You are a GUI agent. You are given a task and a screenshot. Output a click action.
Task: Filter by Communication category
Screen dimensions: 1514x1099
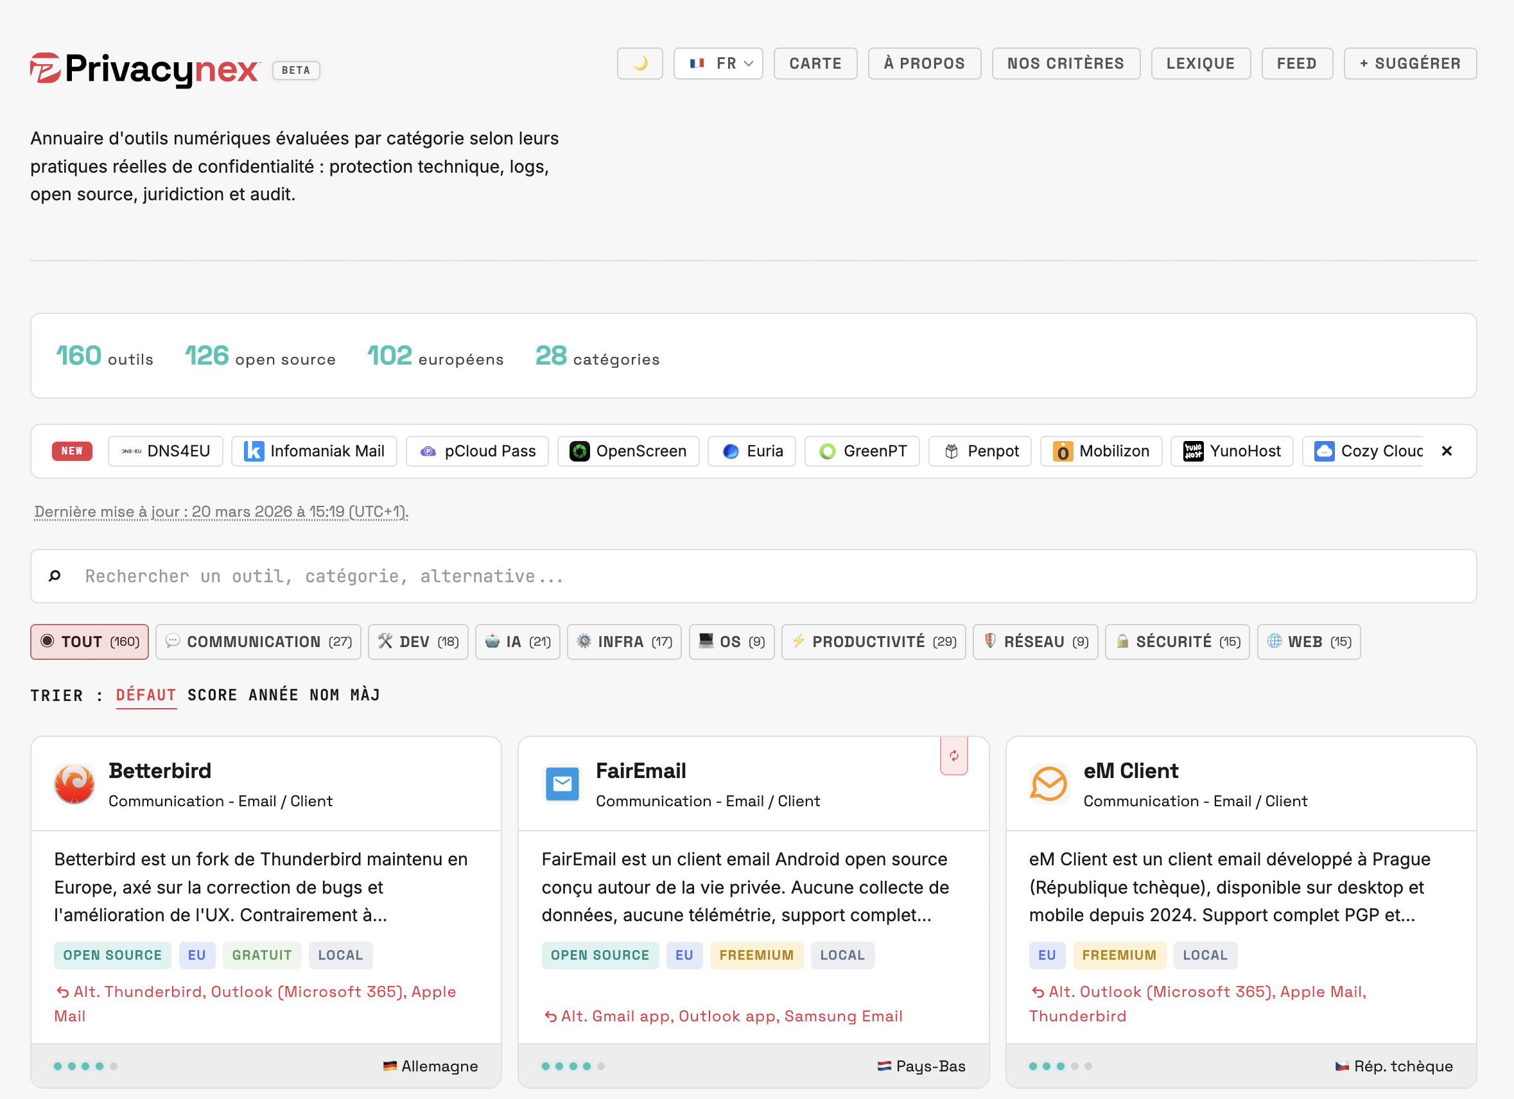click(x=258, y=641)
